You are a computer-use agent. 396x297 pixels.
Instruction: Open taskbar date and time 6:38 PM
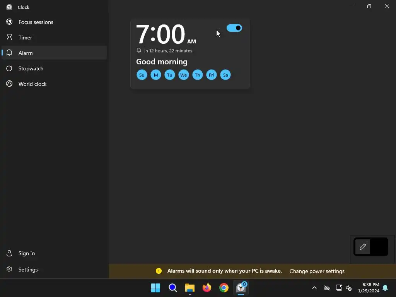[x=369, y=288]
